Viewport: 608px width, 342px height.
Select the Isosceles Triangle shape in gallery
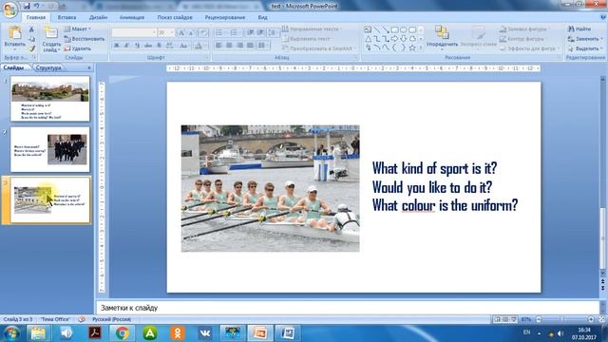click(368, 39)
